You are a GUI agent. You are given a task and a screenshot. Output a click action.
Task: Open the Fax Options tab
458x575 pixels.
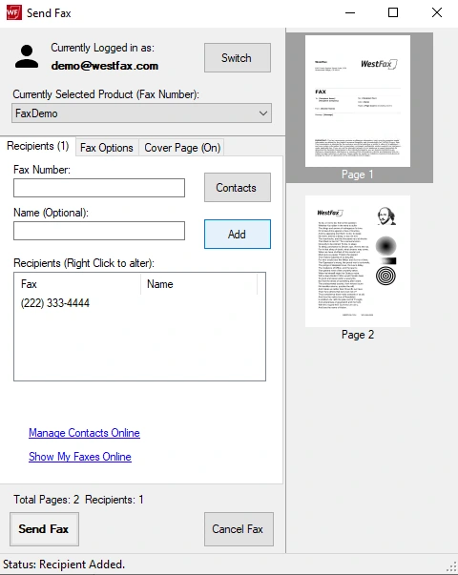tap(107, 148)
